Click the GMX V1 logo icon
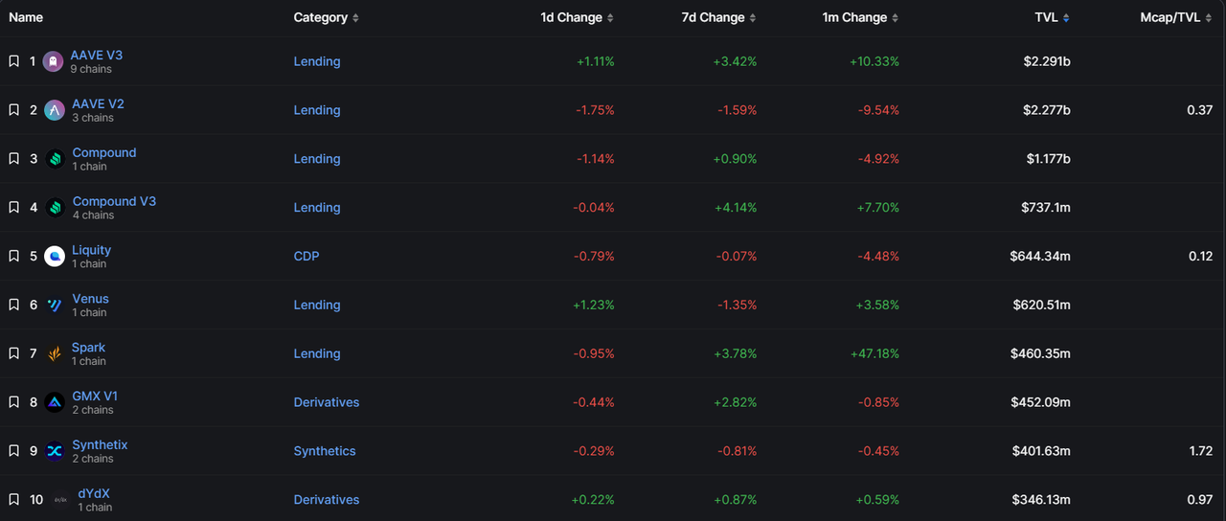This screenshot has width=1226, height=521. point(55,402)
